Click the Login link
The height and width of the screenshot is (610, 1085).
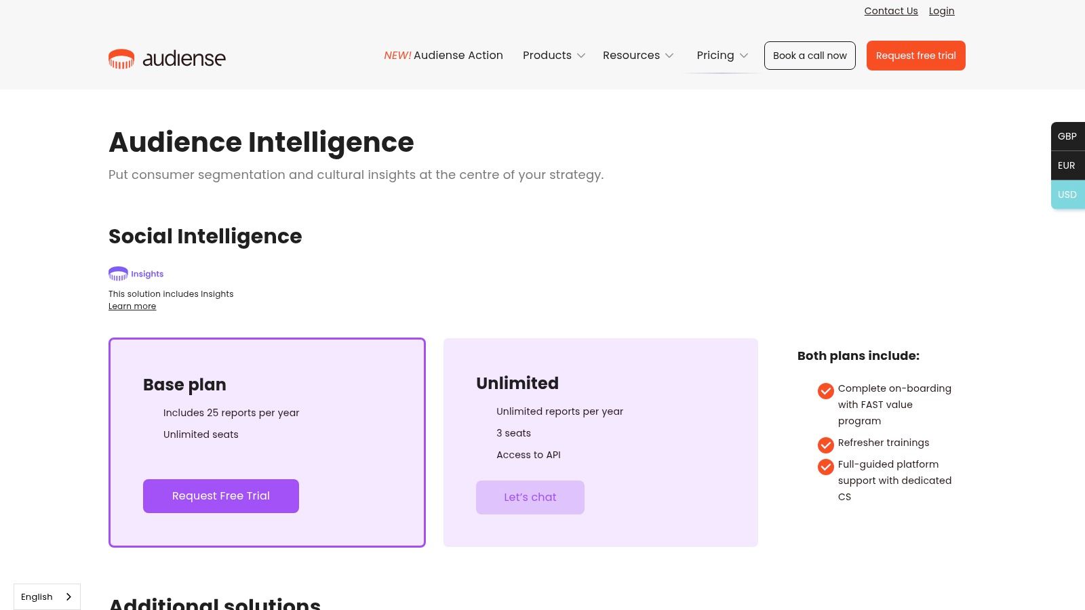click(941, 11)
